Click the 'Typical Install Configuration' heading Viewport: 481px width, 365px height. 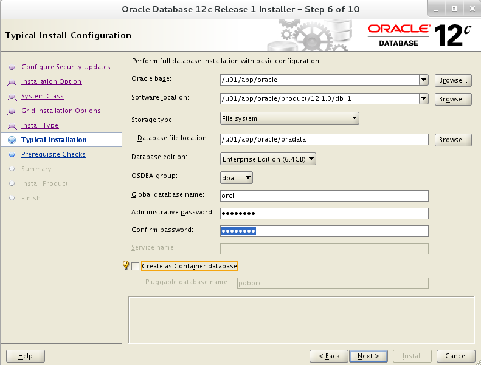[x=68, y=36]
